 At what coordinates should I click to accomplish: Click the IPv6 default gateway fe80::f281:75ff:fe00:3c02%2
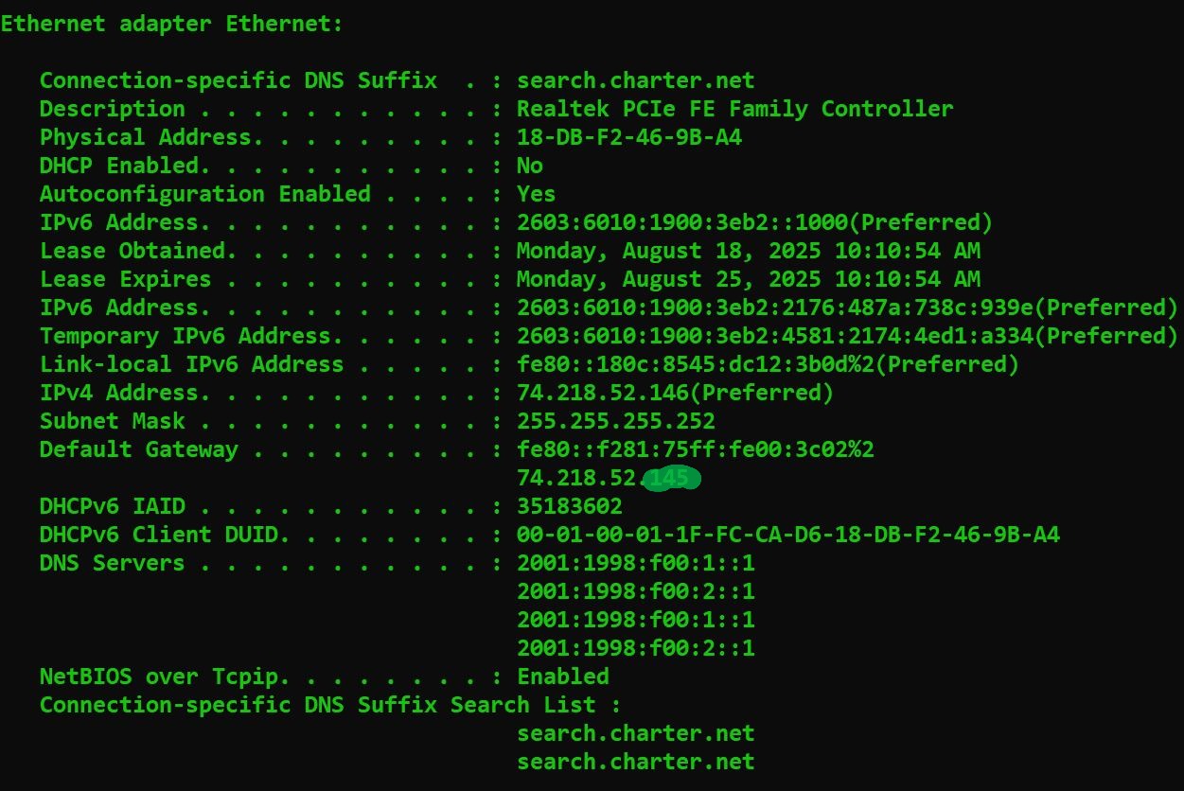pyautogui.click(x=695, y=449)
